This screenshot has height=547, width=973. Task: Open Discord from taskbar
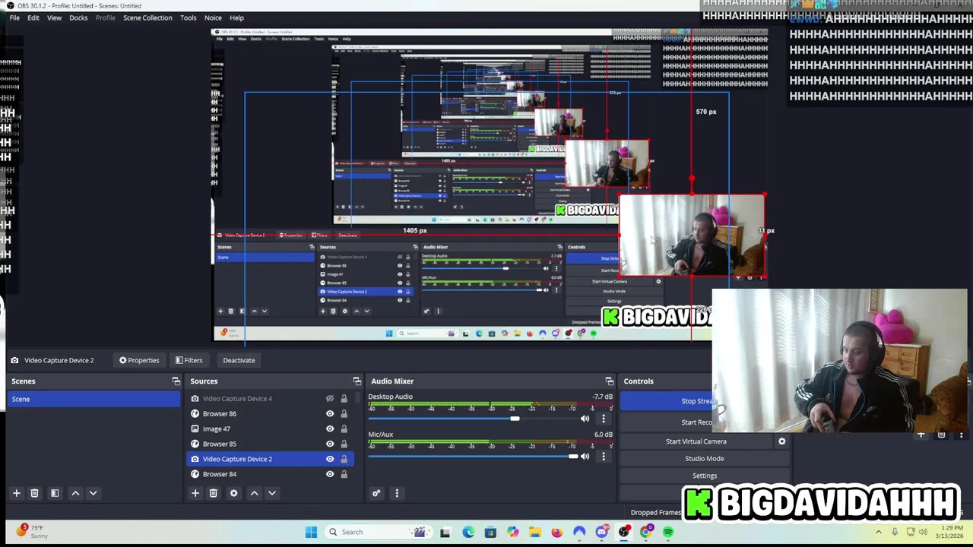[x=601, y=532]
